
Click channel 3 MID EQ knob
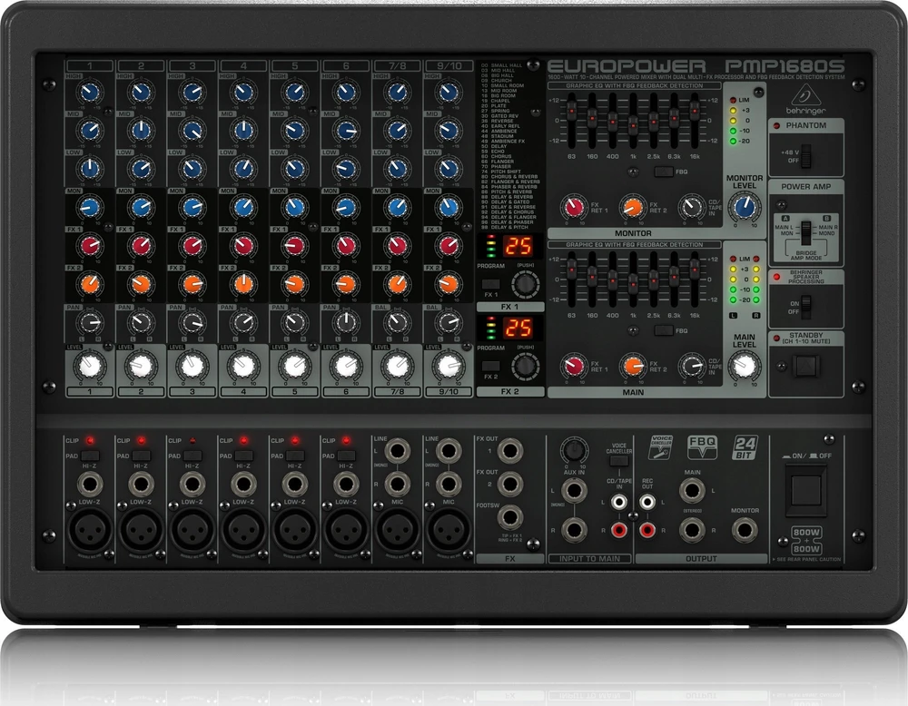coord(192,131)
